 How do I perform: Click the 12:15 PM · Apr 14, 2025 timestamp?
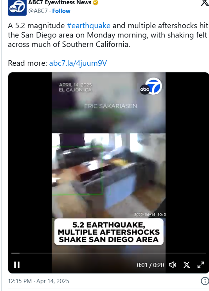[x=38, y=281]
